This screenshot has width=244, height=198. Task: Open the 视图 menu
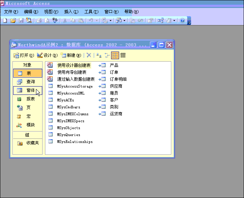coord(51,12)
